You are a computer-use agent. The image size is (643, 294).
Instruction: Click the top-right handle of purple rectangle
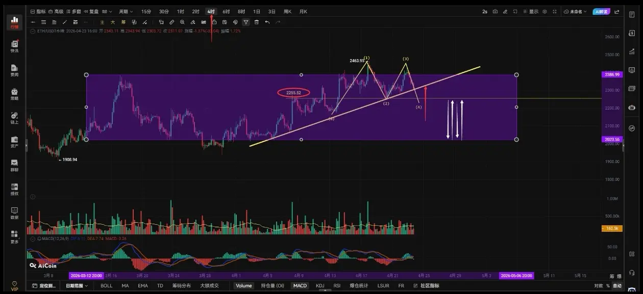(516, 75)
